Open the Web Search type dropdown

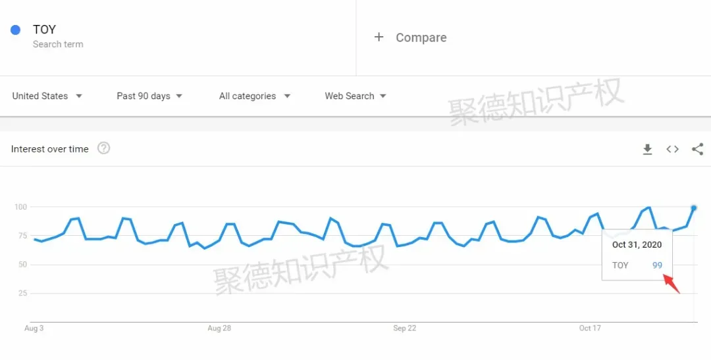[355, 96]
